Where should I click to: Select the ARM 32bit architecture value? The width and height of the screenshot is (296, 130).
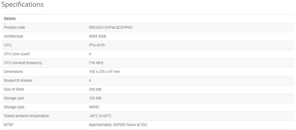(98, 36)
